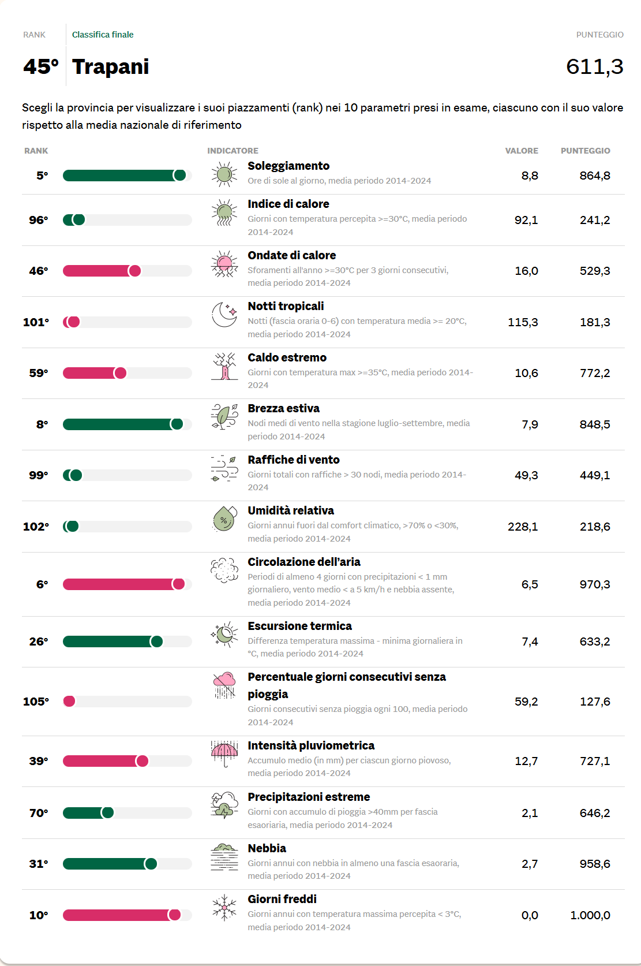Click the Soleggiamento sun icon
The width and height of the screenshot is (641, 966).
pyautogui.click(x=224, y=174)
